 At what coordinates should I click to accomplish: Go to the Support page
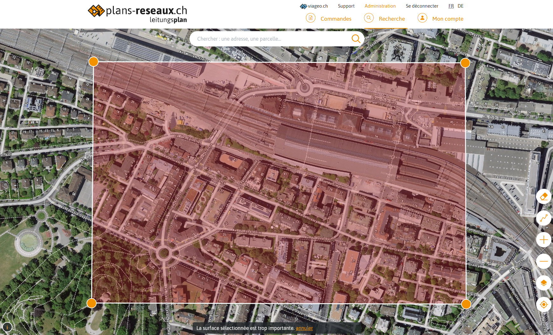pos(346,6)
